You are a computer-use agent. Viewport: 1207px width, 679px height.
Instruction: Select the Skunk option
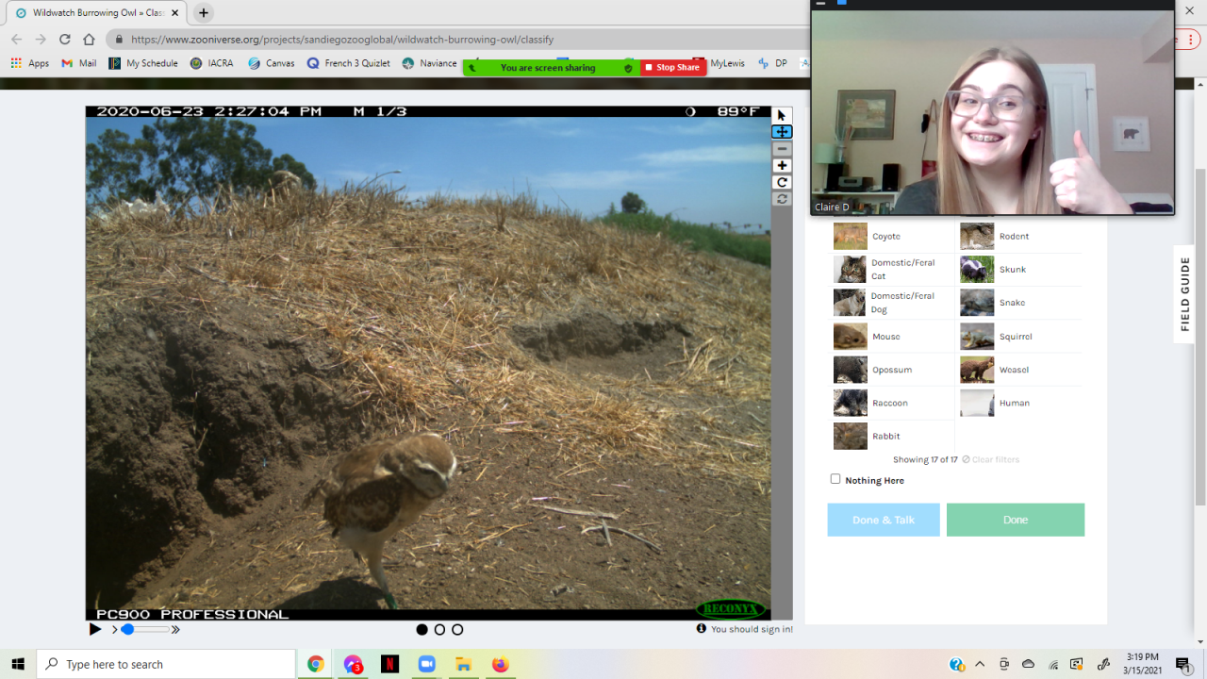point(1021,270)
